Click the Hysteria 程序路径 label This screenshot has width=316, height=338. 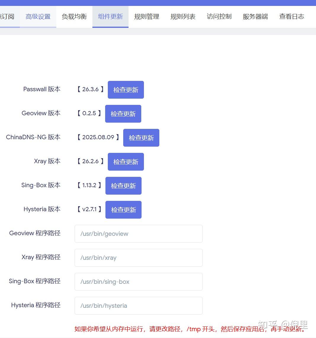[36, 305]
